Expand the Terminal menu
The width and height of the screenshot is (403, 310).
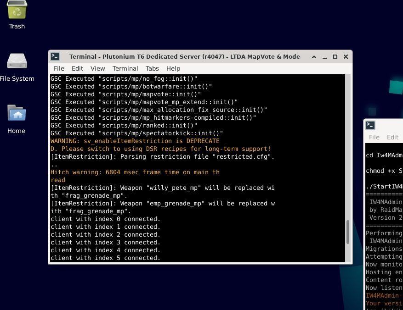point(125,68)
